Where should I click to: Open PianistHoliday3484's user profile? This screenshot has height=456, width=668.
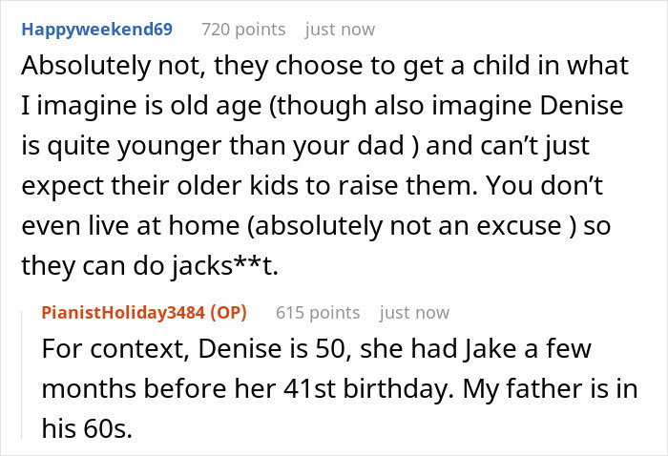[132, 312]
